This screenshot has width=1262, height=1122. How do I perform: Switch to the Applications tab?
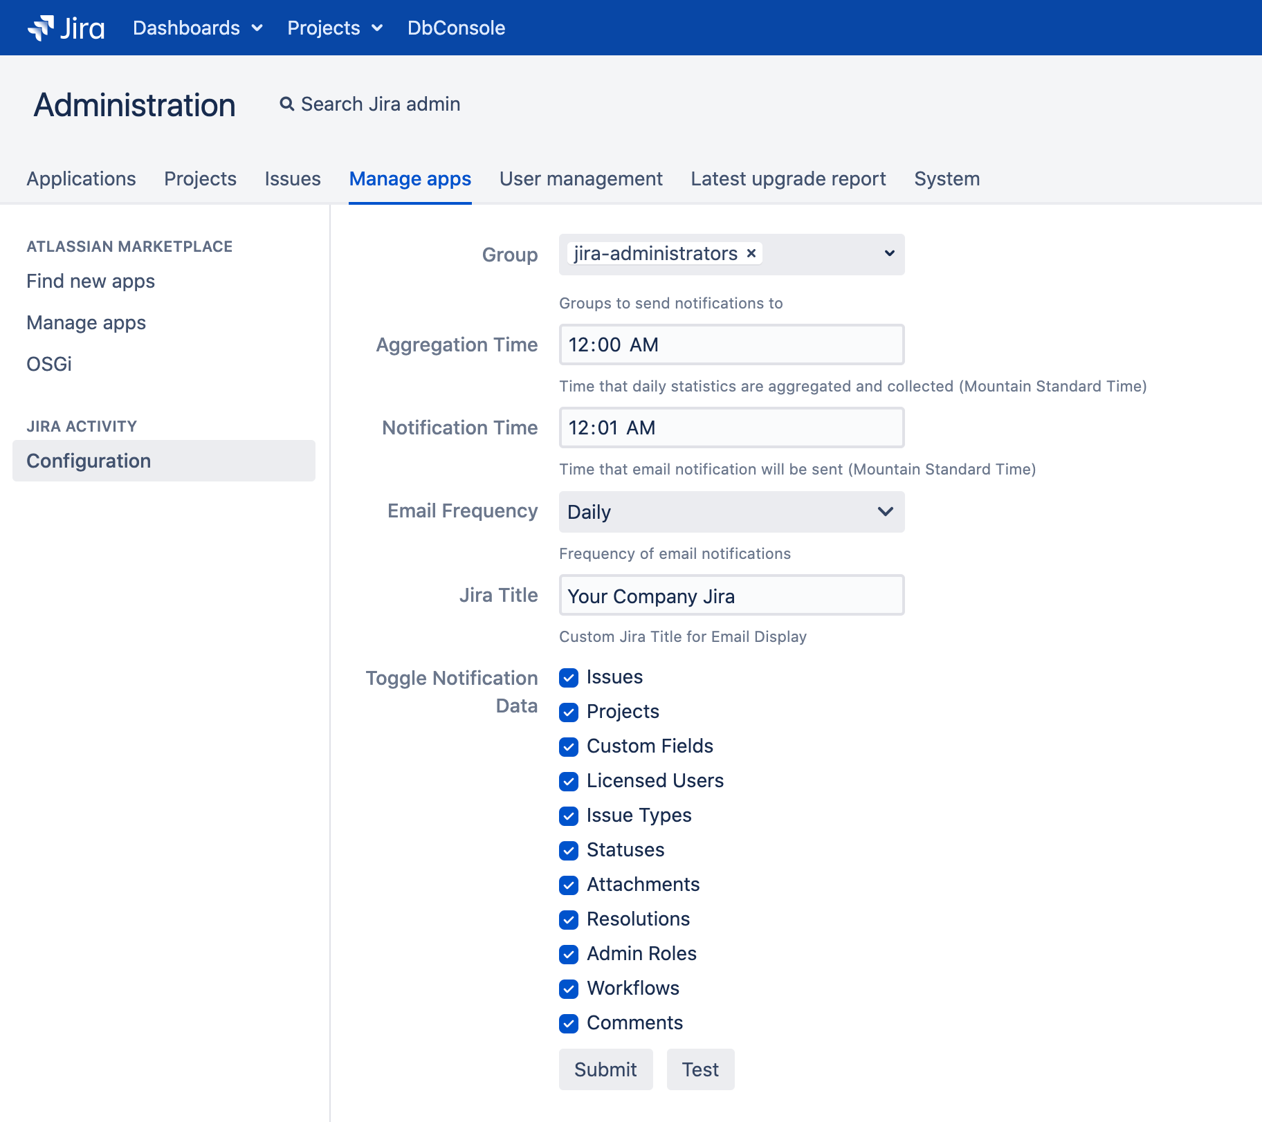[81, 178]
